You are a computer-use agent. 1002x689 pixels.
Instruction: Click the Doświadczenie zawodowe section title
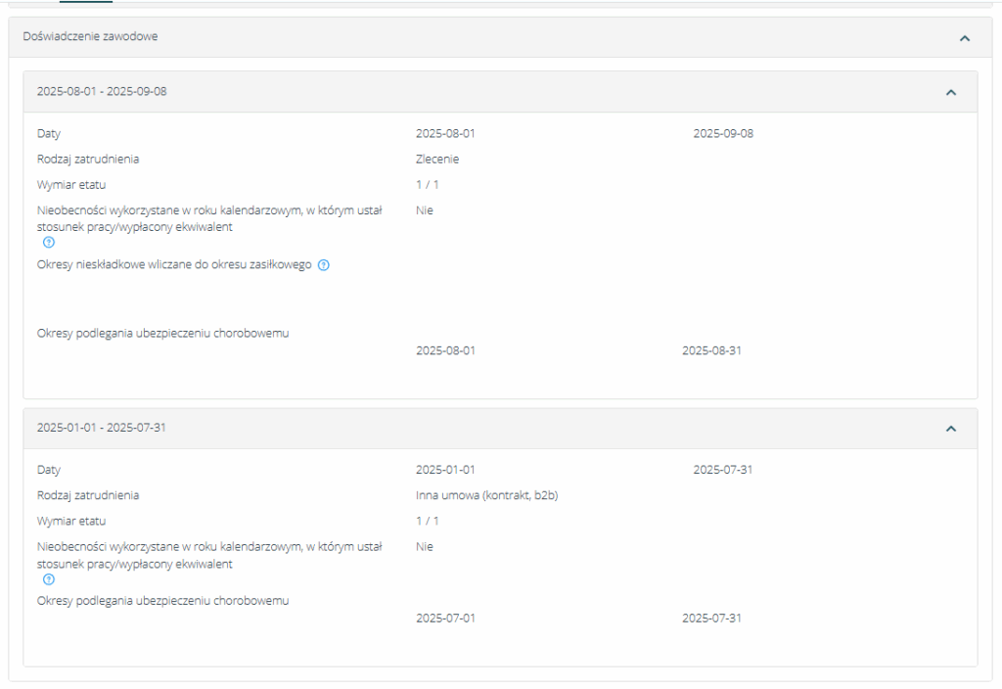click(x=90, y=37)
